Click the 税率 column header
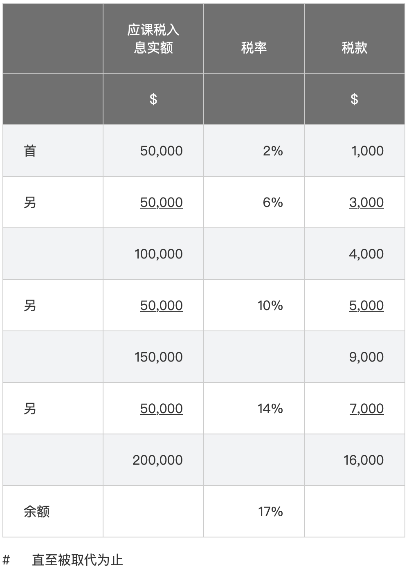 254,39
